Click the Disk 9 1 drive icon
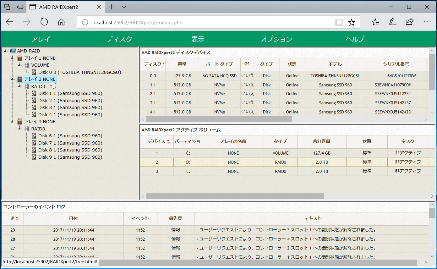This screenshot has width=437, height=269. [34, 157]
